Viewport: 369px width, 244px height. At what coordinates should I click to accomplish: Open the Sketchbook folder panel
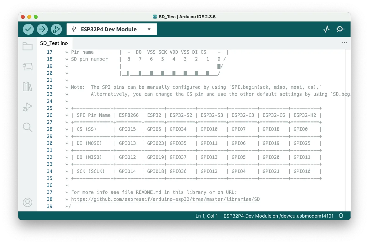[28, 46]
